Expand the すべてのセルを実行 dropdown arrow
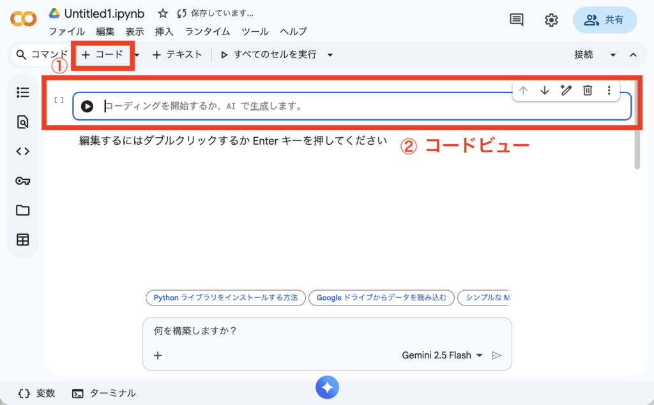Viewport: 654px width, 405px height. 330,55
